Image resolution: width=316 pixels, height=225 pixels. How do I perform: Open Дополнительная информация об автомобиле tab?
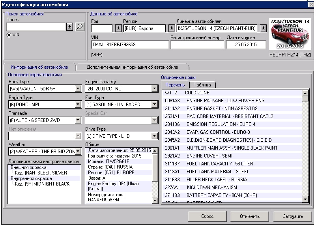tap(133, 67)
